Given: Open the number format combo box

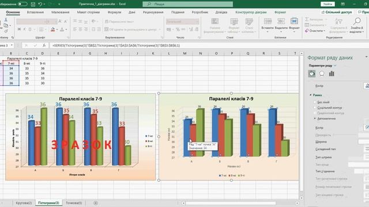Looking at the screenshot, I should [x=182, y=21].
